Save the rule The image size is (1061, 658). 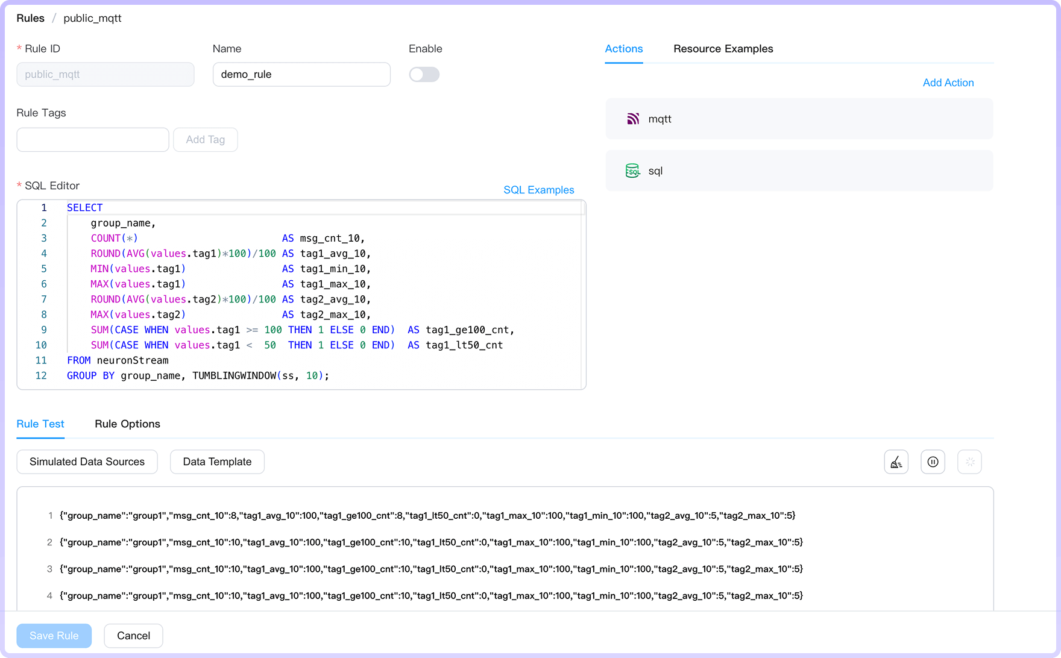click(54, 636)
